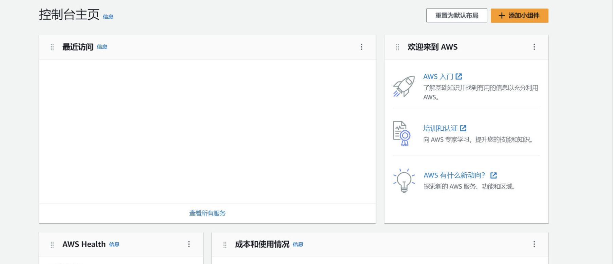
Task: Click external link icon next to AWS 有什么新动向?
Action: 493,175
